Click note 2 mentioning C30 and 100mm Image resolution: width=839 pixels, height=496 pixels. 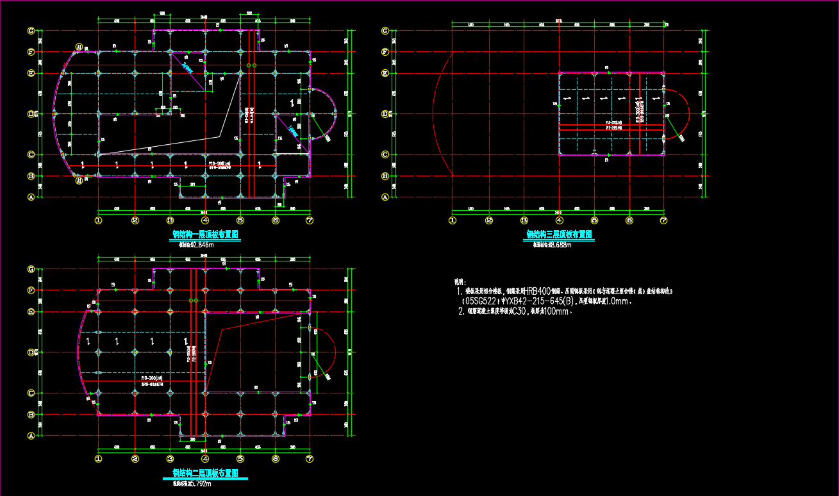[514, 311]
